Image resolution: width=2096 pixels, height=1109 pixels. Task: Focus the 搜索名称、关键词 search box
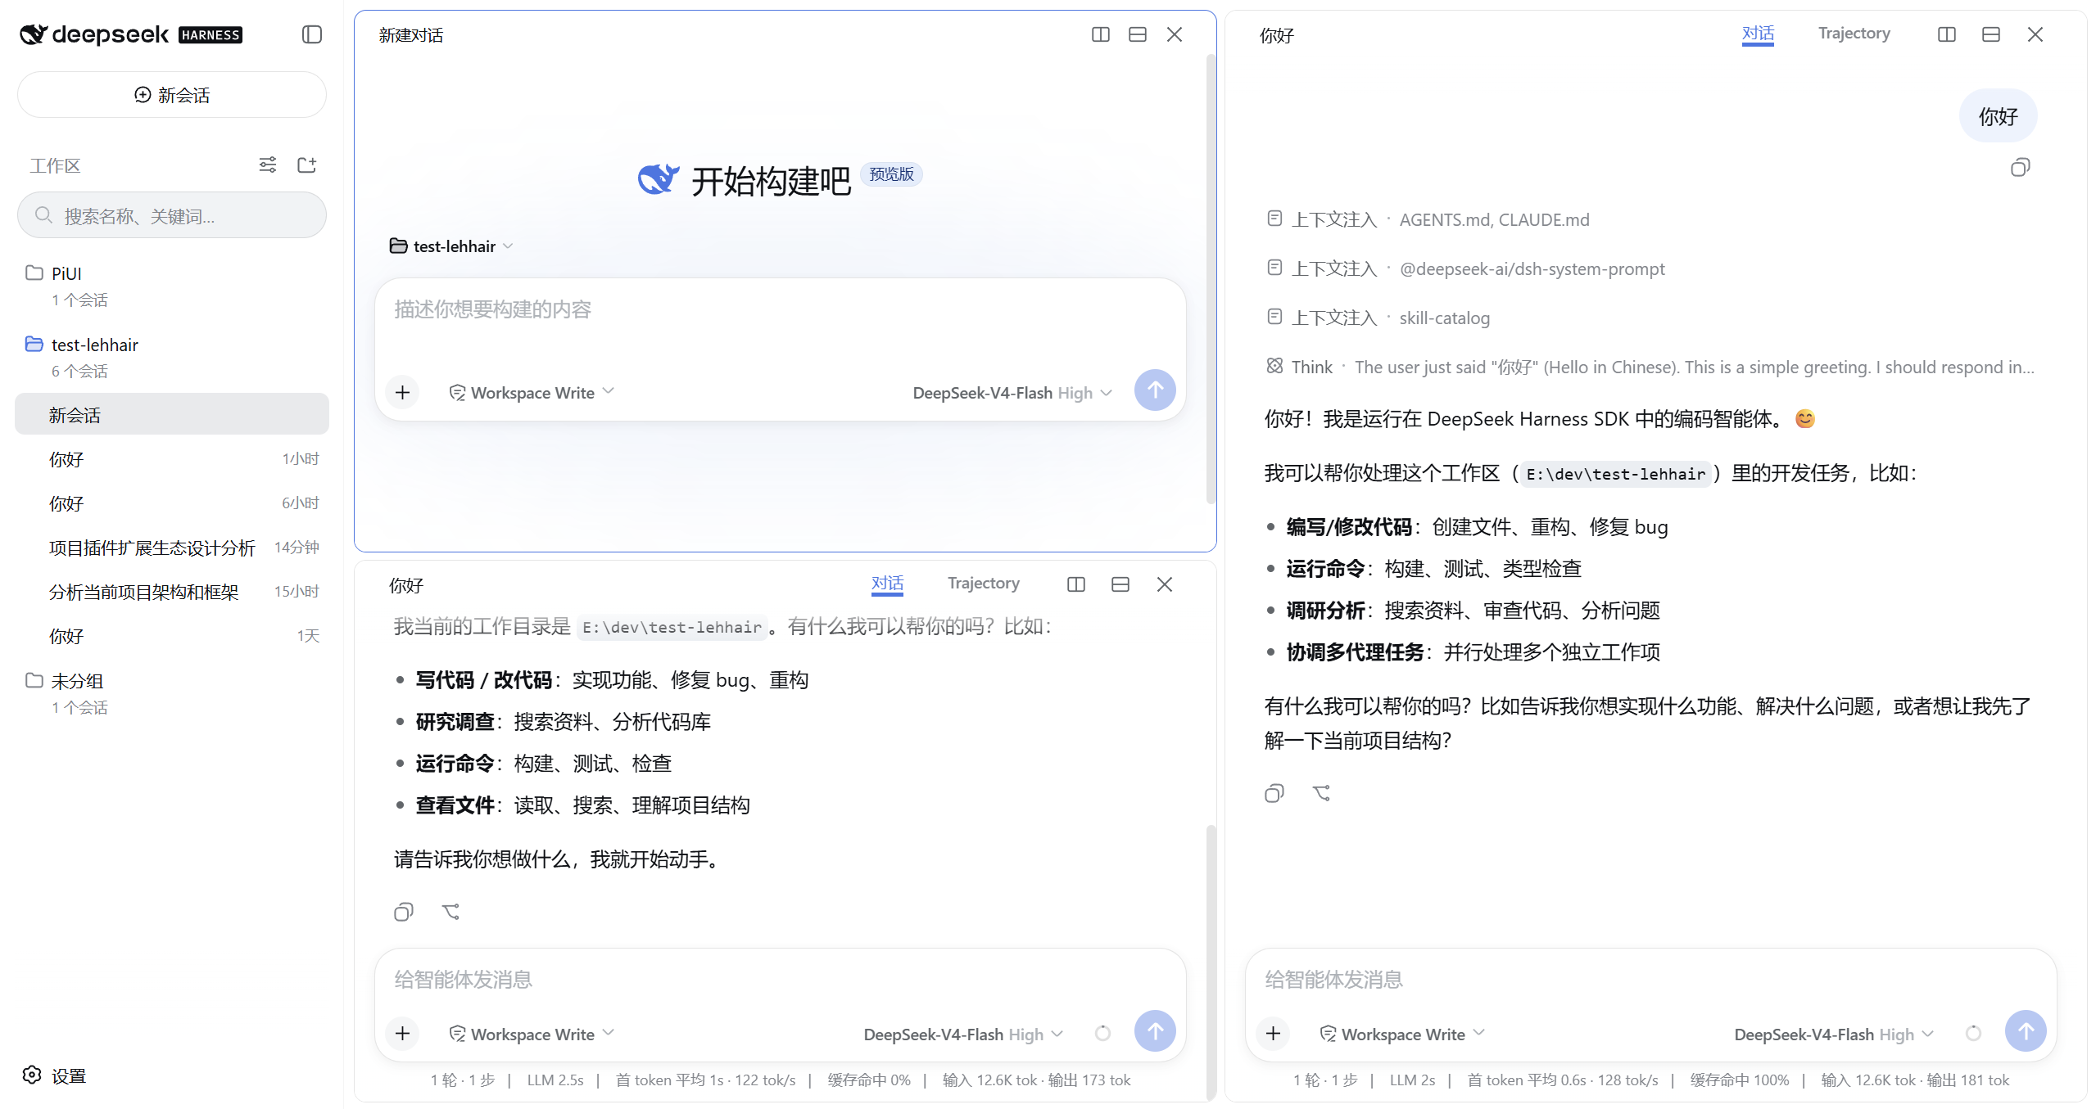tap(172, 216)
